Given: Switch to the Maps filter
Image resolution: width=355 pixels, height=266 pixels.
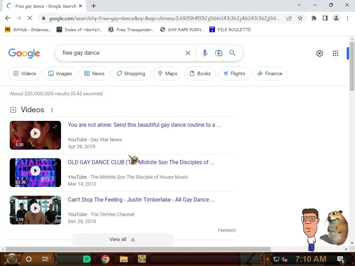Looking at the screenshot, I should [x=167, y=73].
